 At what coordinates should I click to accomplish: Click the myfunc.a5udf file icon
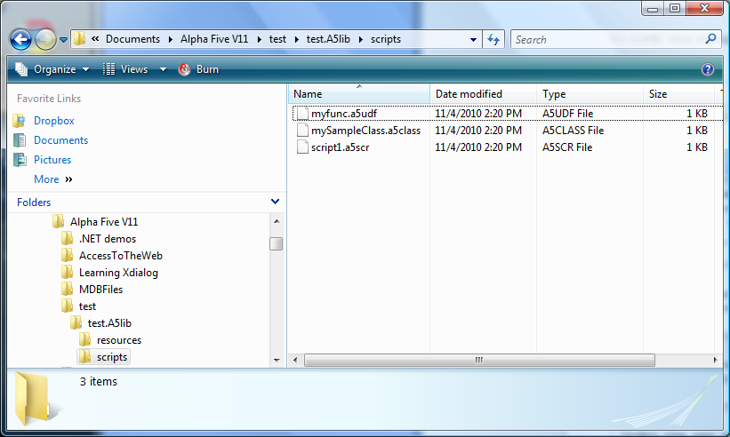[302, 114]
